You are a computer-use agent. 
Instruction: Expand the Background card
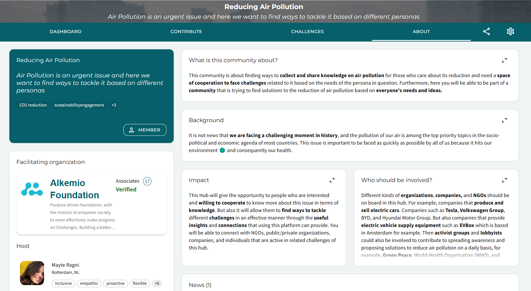(504, 120)
